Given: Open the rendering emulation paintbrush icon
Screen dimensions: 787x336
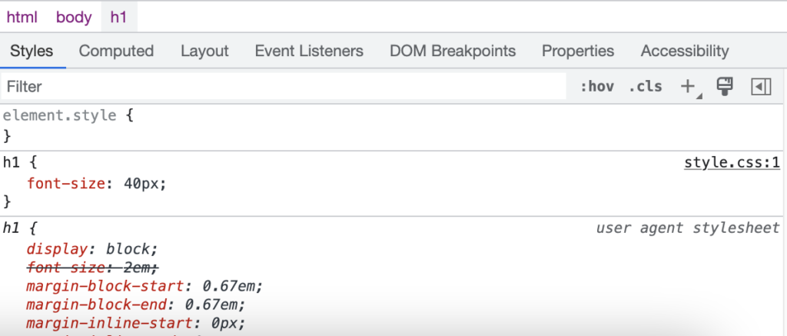Looking at the screenshot, I should 724,86.
